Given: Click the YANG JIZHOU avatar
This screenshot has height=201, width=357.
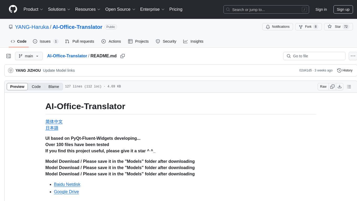Looking at the screenshot, I should (x=11, y=71).
